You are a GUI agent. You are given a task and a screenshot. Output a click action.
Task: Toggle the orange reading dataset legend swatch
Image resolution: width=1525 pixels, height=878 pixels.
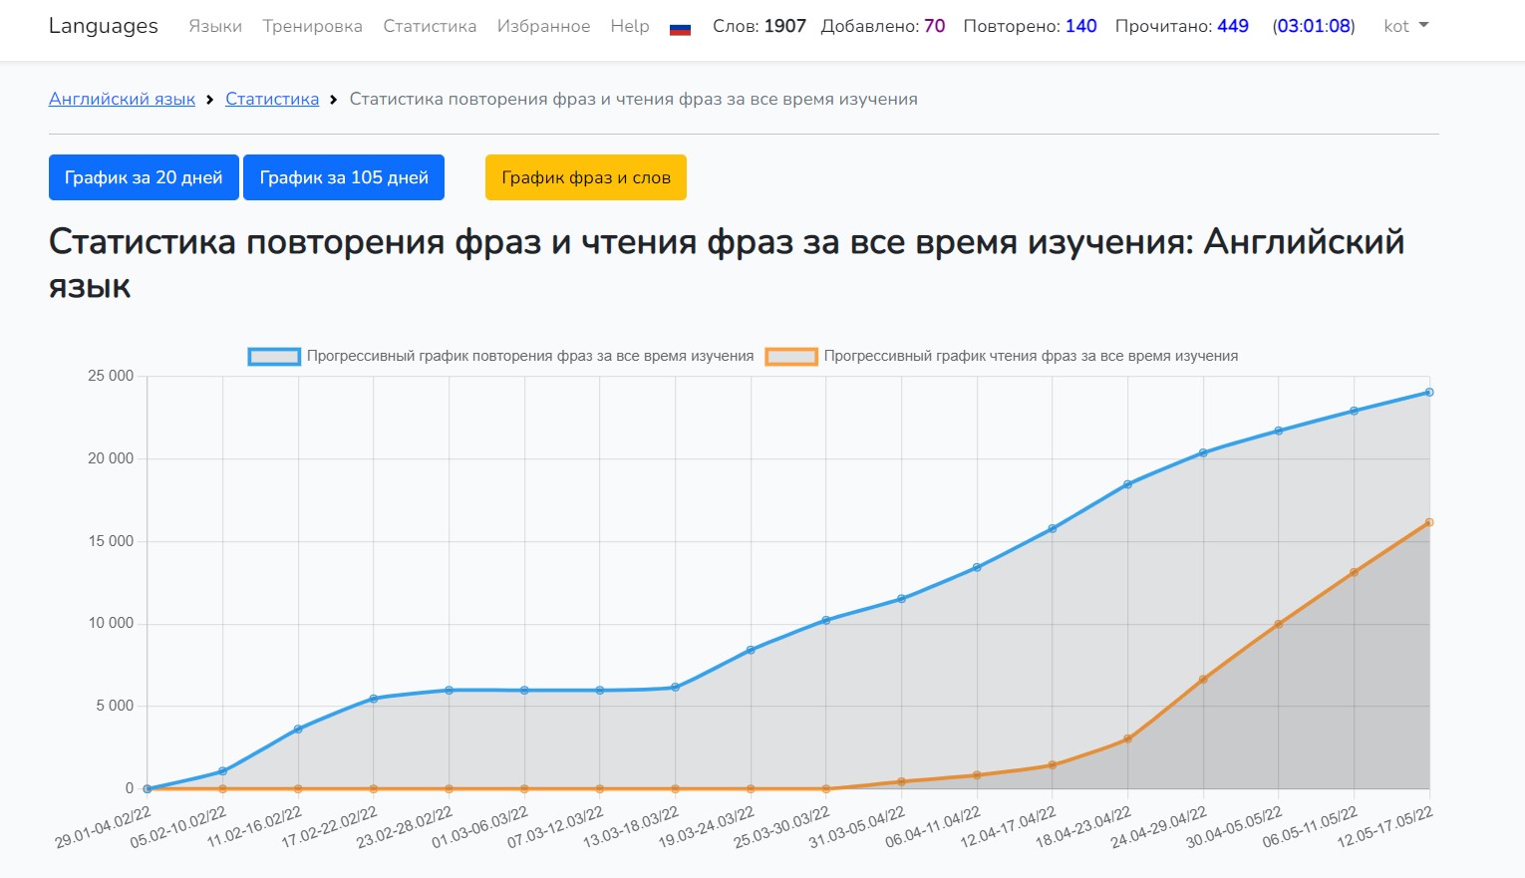click(x=791, y=356)
